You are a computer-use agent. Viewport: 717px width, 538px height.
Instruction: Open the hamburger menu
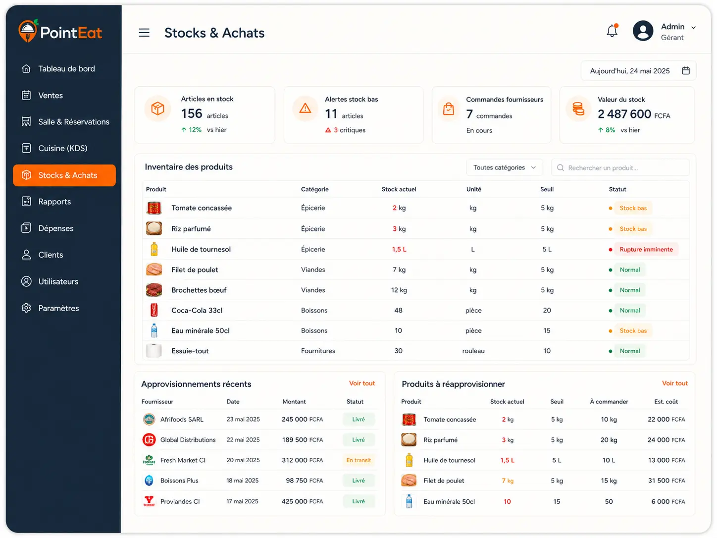pos(144,33)
